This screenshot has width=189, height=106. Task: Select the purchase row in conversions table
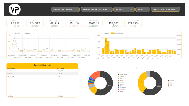42,74
